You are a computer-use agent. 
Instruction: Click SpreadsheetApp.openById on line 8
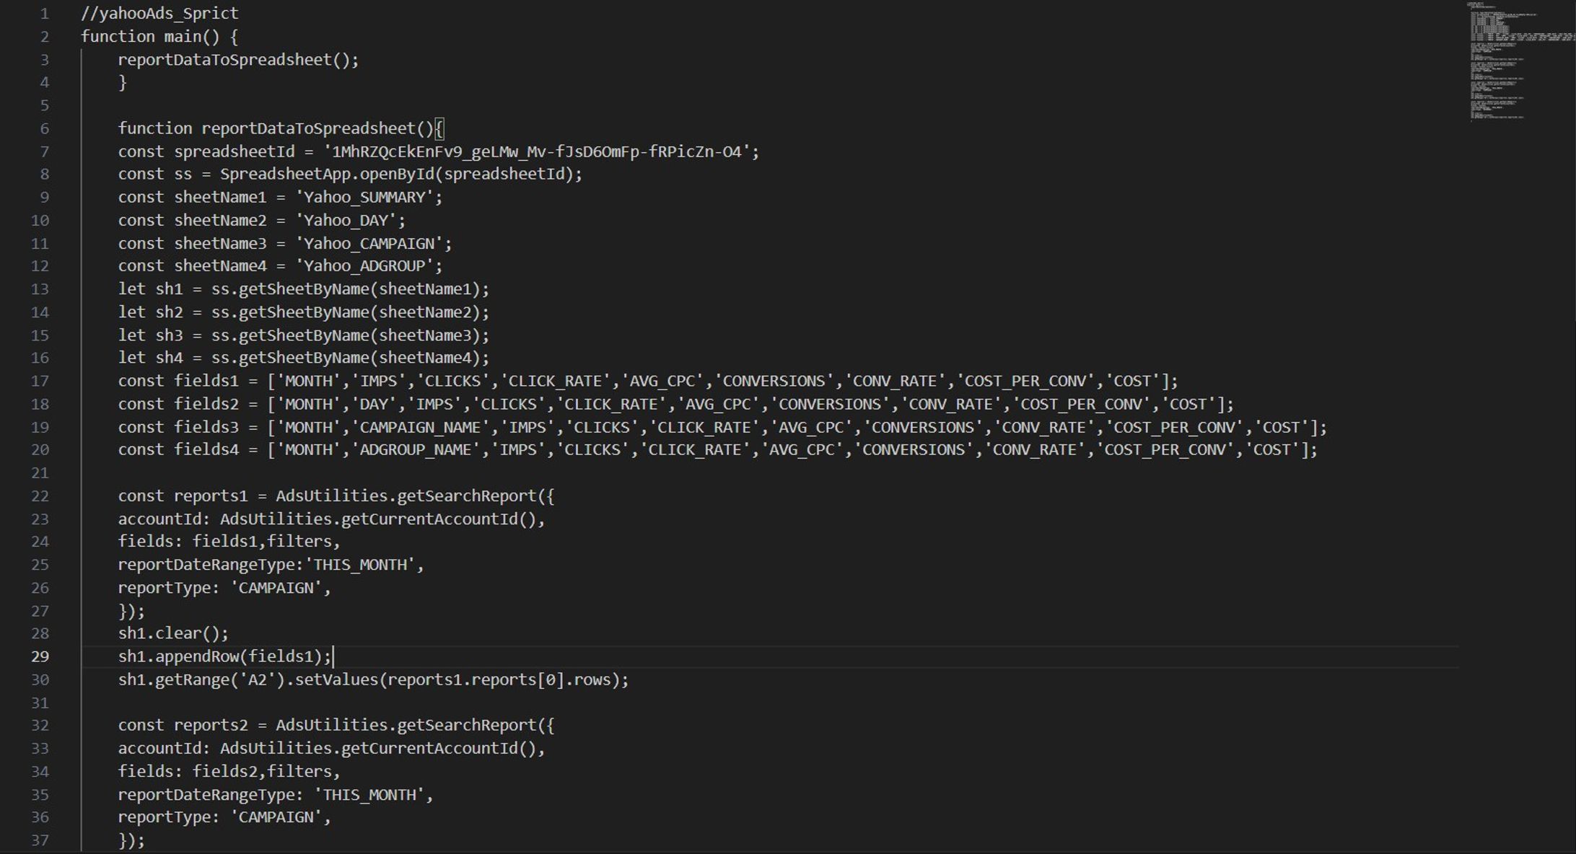point(327,174)
